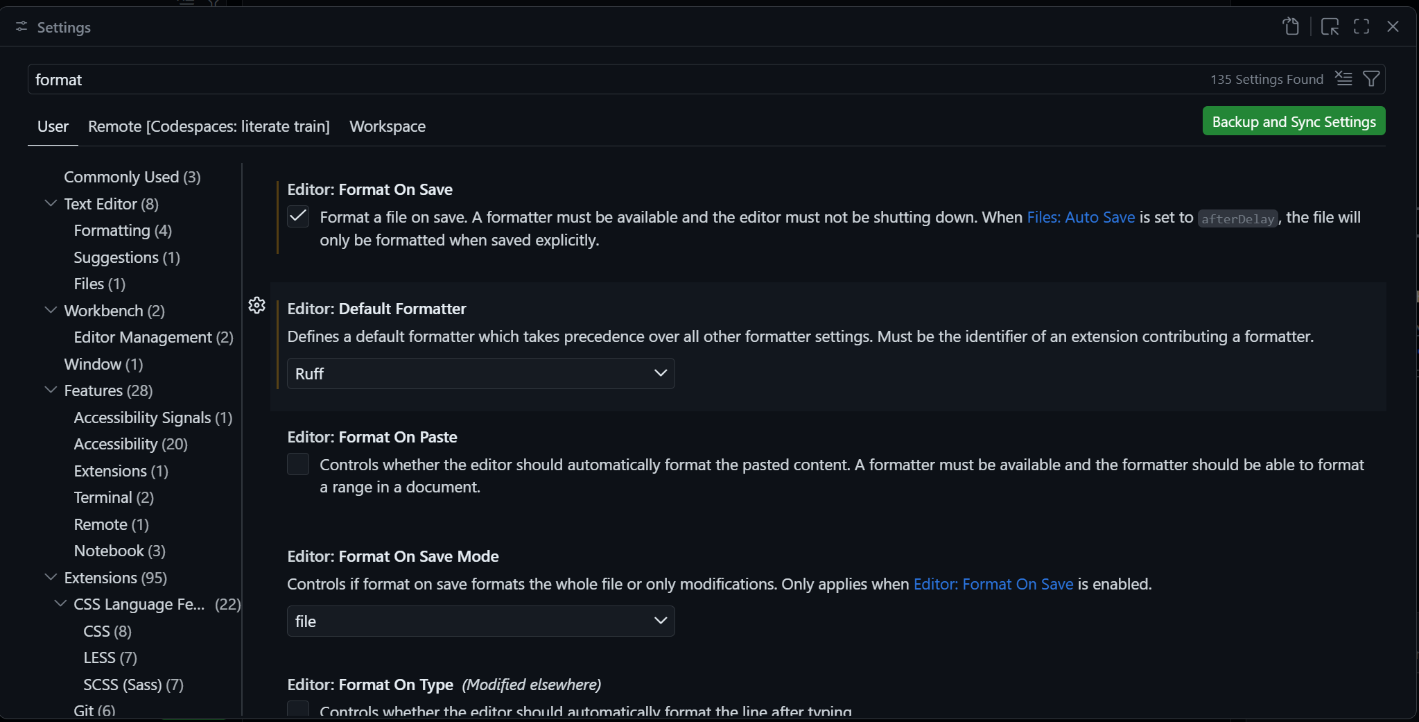This screenshot has width=1419, height=722.
Task: Clear settings search input icon
Action: pos(1343,78)
